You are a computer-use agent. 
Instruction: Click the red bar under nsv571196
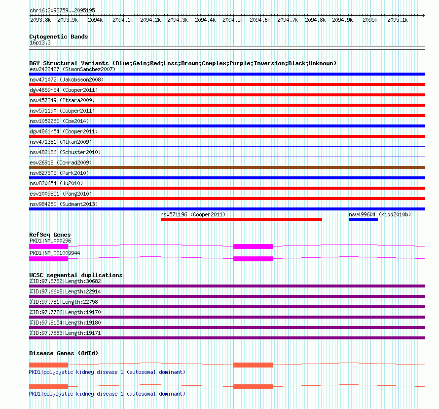241,219
